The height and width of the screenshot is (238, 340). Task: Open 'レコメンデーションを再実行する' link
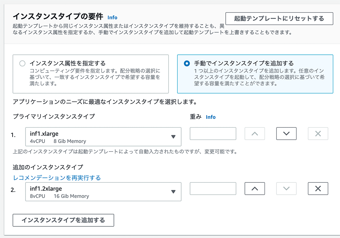(x=57, y=178)
